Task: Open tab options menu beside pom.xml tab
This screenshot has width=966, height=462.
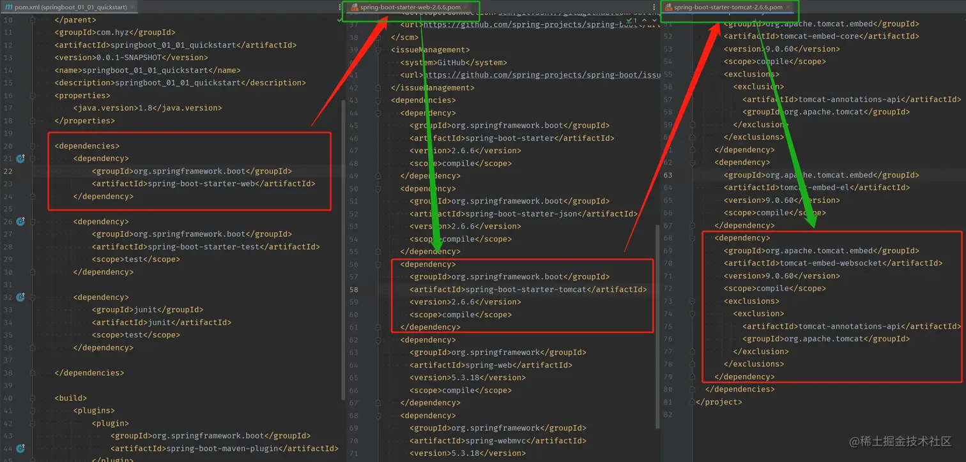Action: 340,7
